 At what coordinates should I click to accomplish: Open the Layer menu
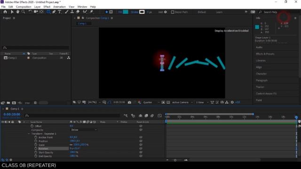pyautogui.click(x=37, y=7)
